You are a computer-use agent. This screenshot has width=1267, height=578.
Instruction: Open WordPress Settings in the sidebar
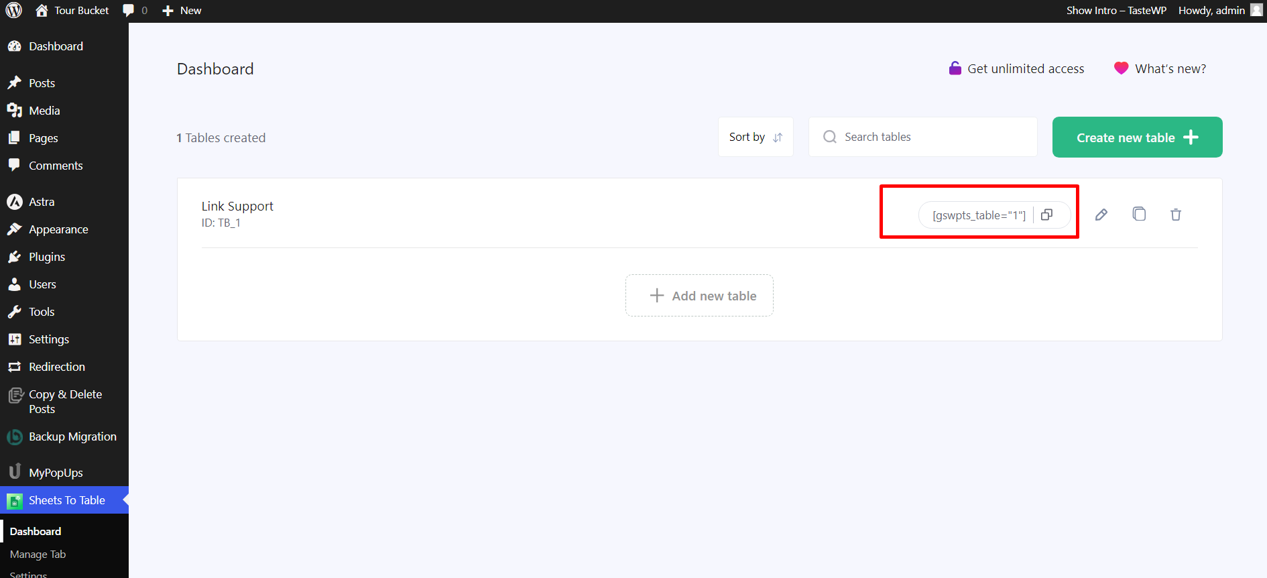64,339
